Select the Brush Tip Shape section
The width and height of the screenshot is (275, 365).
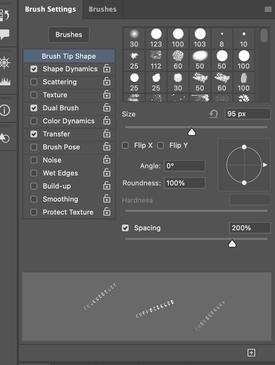[69, 56]
